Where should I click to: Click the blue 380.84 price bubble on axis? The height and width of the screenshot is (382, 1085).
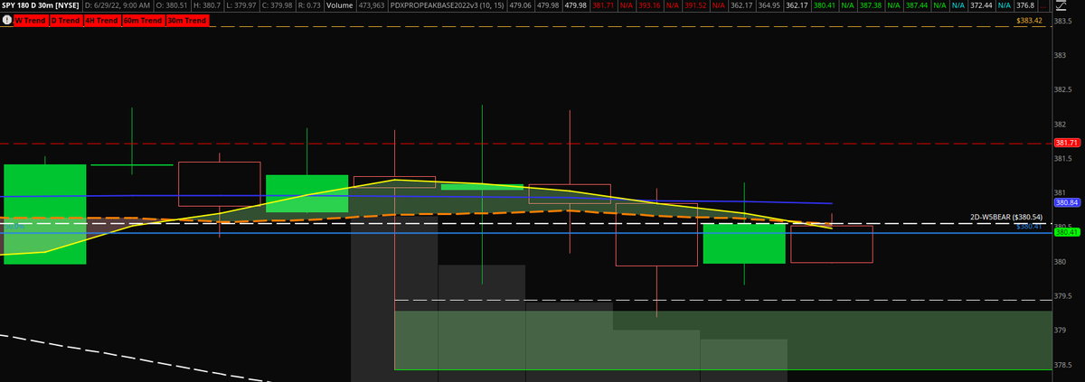point(1067,203)
